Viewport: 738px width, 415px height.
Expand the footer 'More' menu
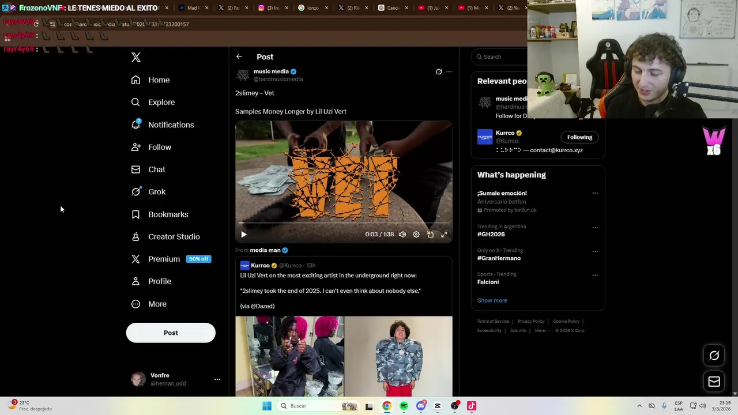[542, 331]
